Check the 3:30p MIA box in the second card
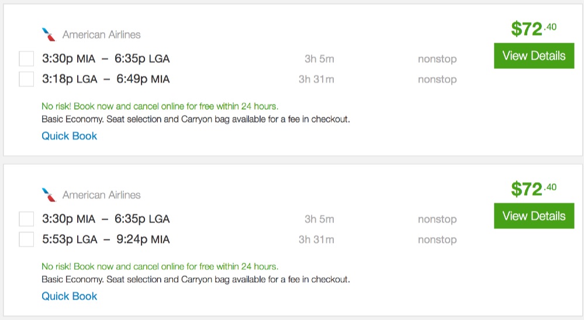This screenshot has height=320, width=584. (26, 219)
